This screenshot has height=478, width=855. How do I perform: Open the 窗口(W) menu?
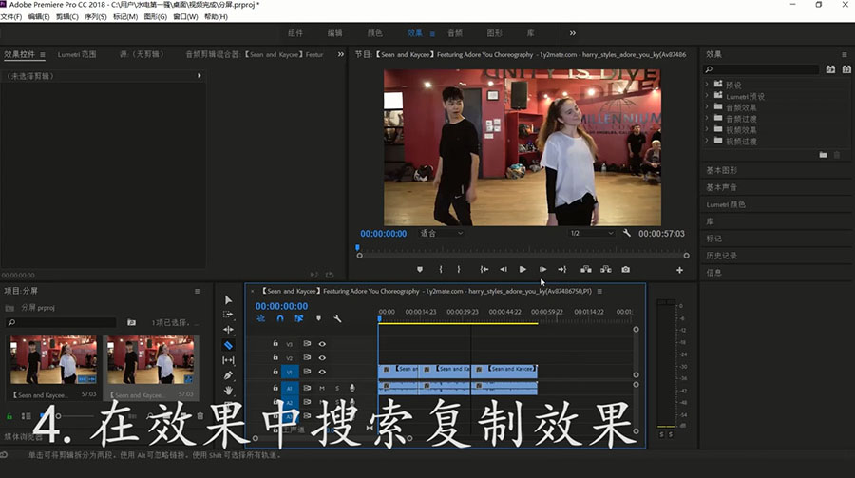pyautogui.click(x=185, y=17)
